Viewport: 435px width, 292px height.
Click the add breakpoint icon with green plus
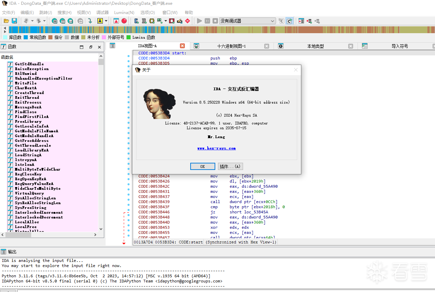309,21
